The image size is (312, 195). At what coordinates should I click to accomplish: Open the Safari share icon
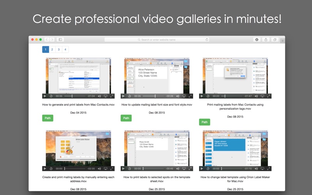pyautogui.click(x=266, y=40)
